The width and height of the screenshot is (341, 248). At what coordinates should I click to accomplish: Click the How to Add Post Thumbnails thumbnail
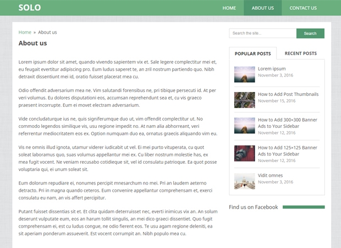tap(244, 100)
